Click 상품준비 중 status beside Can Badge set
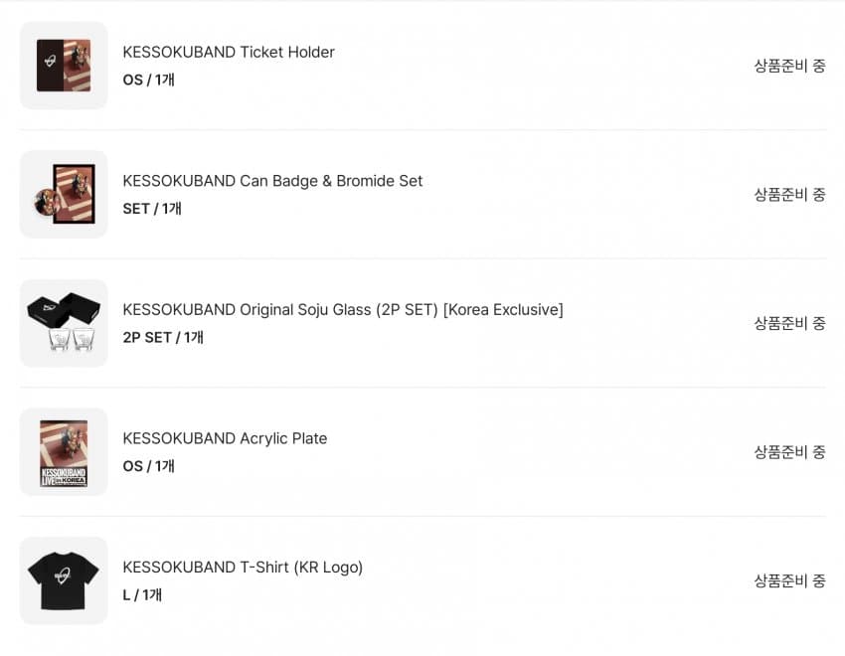 pos(789,194)
